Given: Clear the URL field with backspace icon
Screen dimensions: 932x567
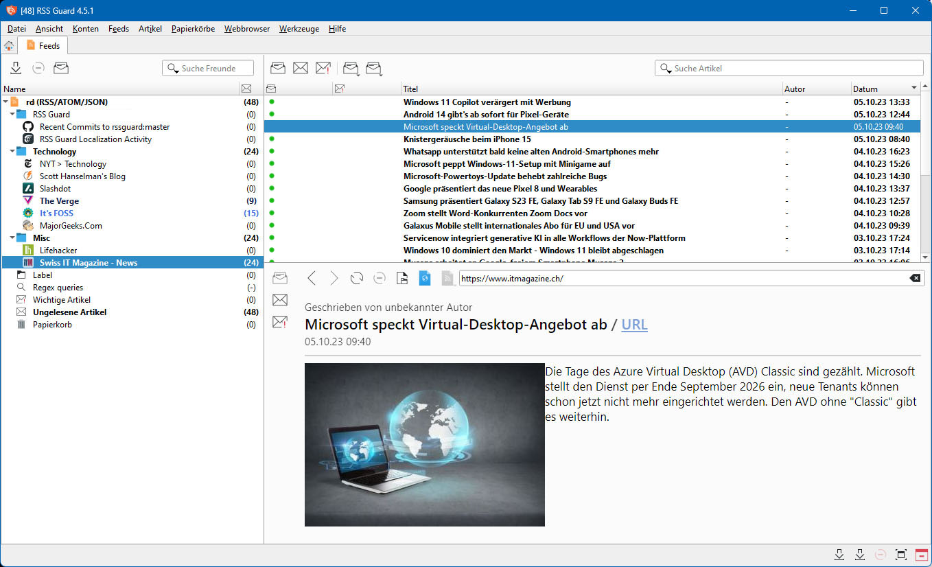Looking at the screenshot, I should 915,278.
